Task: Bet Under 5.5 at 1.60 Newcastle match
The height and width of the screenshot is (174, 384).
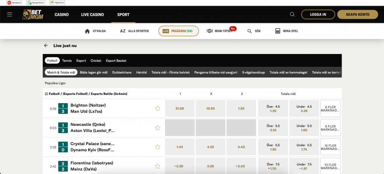Action: click(x=304, y=127)
